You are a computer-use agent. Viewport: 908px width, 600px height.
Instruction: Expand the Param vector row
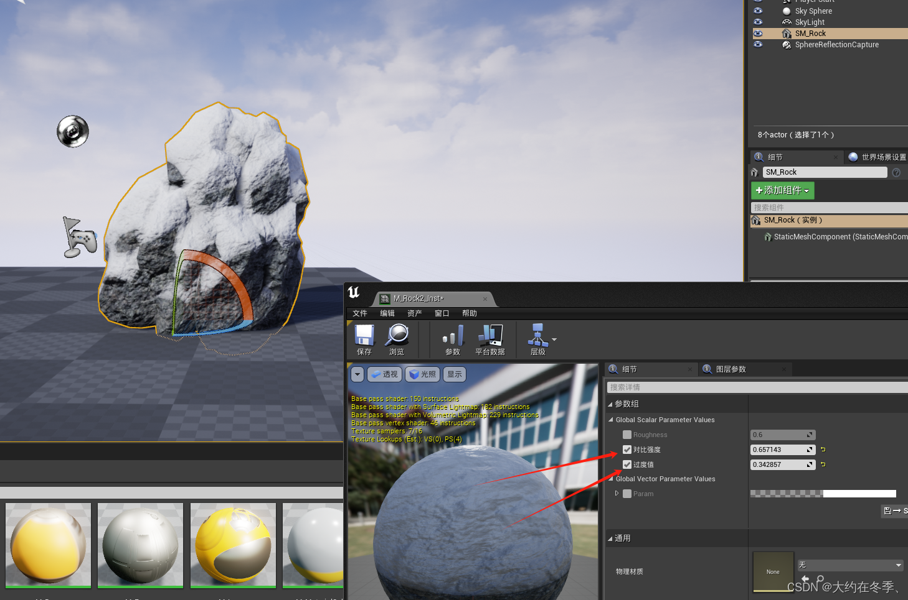(x=617, y=494)
